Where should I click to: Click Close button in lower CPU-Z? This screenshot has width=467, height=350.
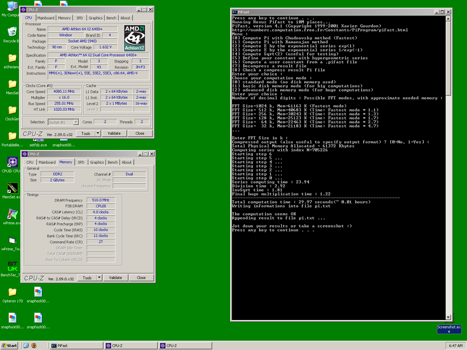[141, 278]
